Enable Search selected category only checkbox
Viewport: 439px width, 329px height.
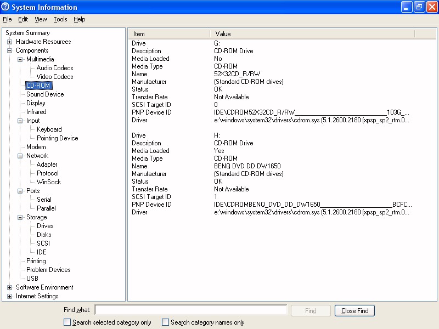pos(67,322)
